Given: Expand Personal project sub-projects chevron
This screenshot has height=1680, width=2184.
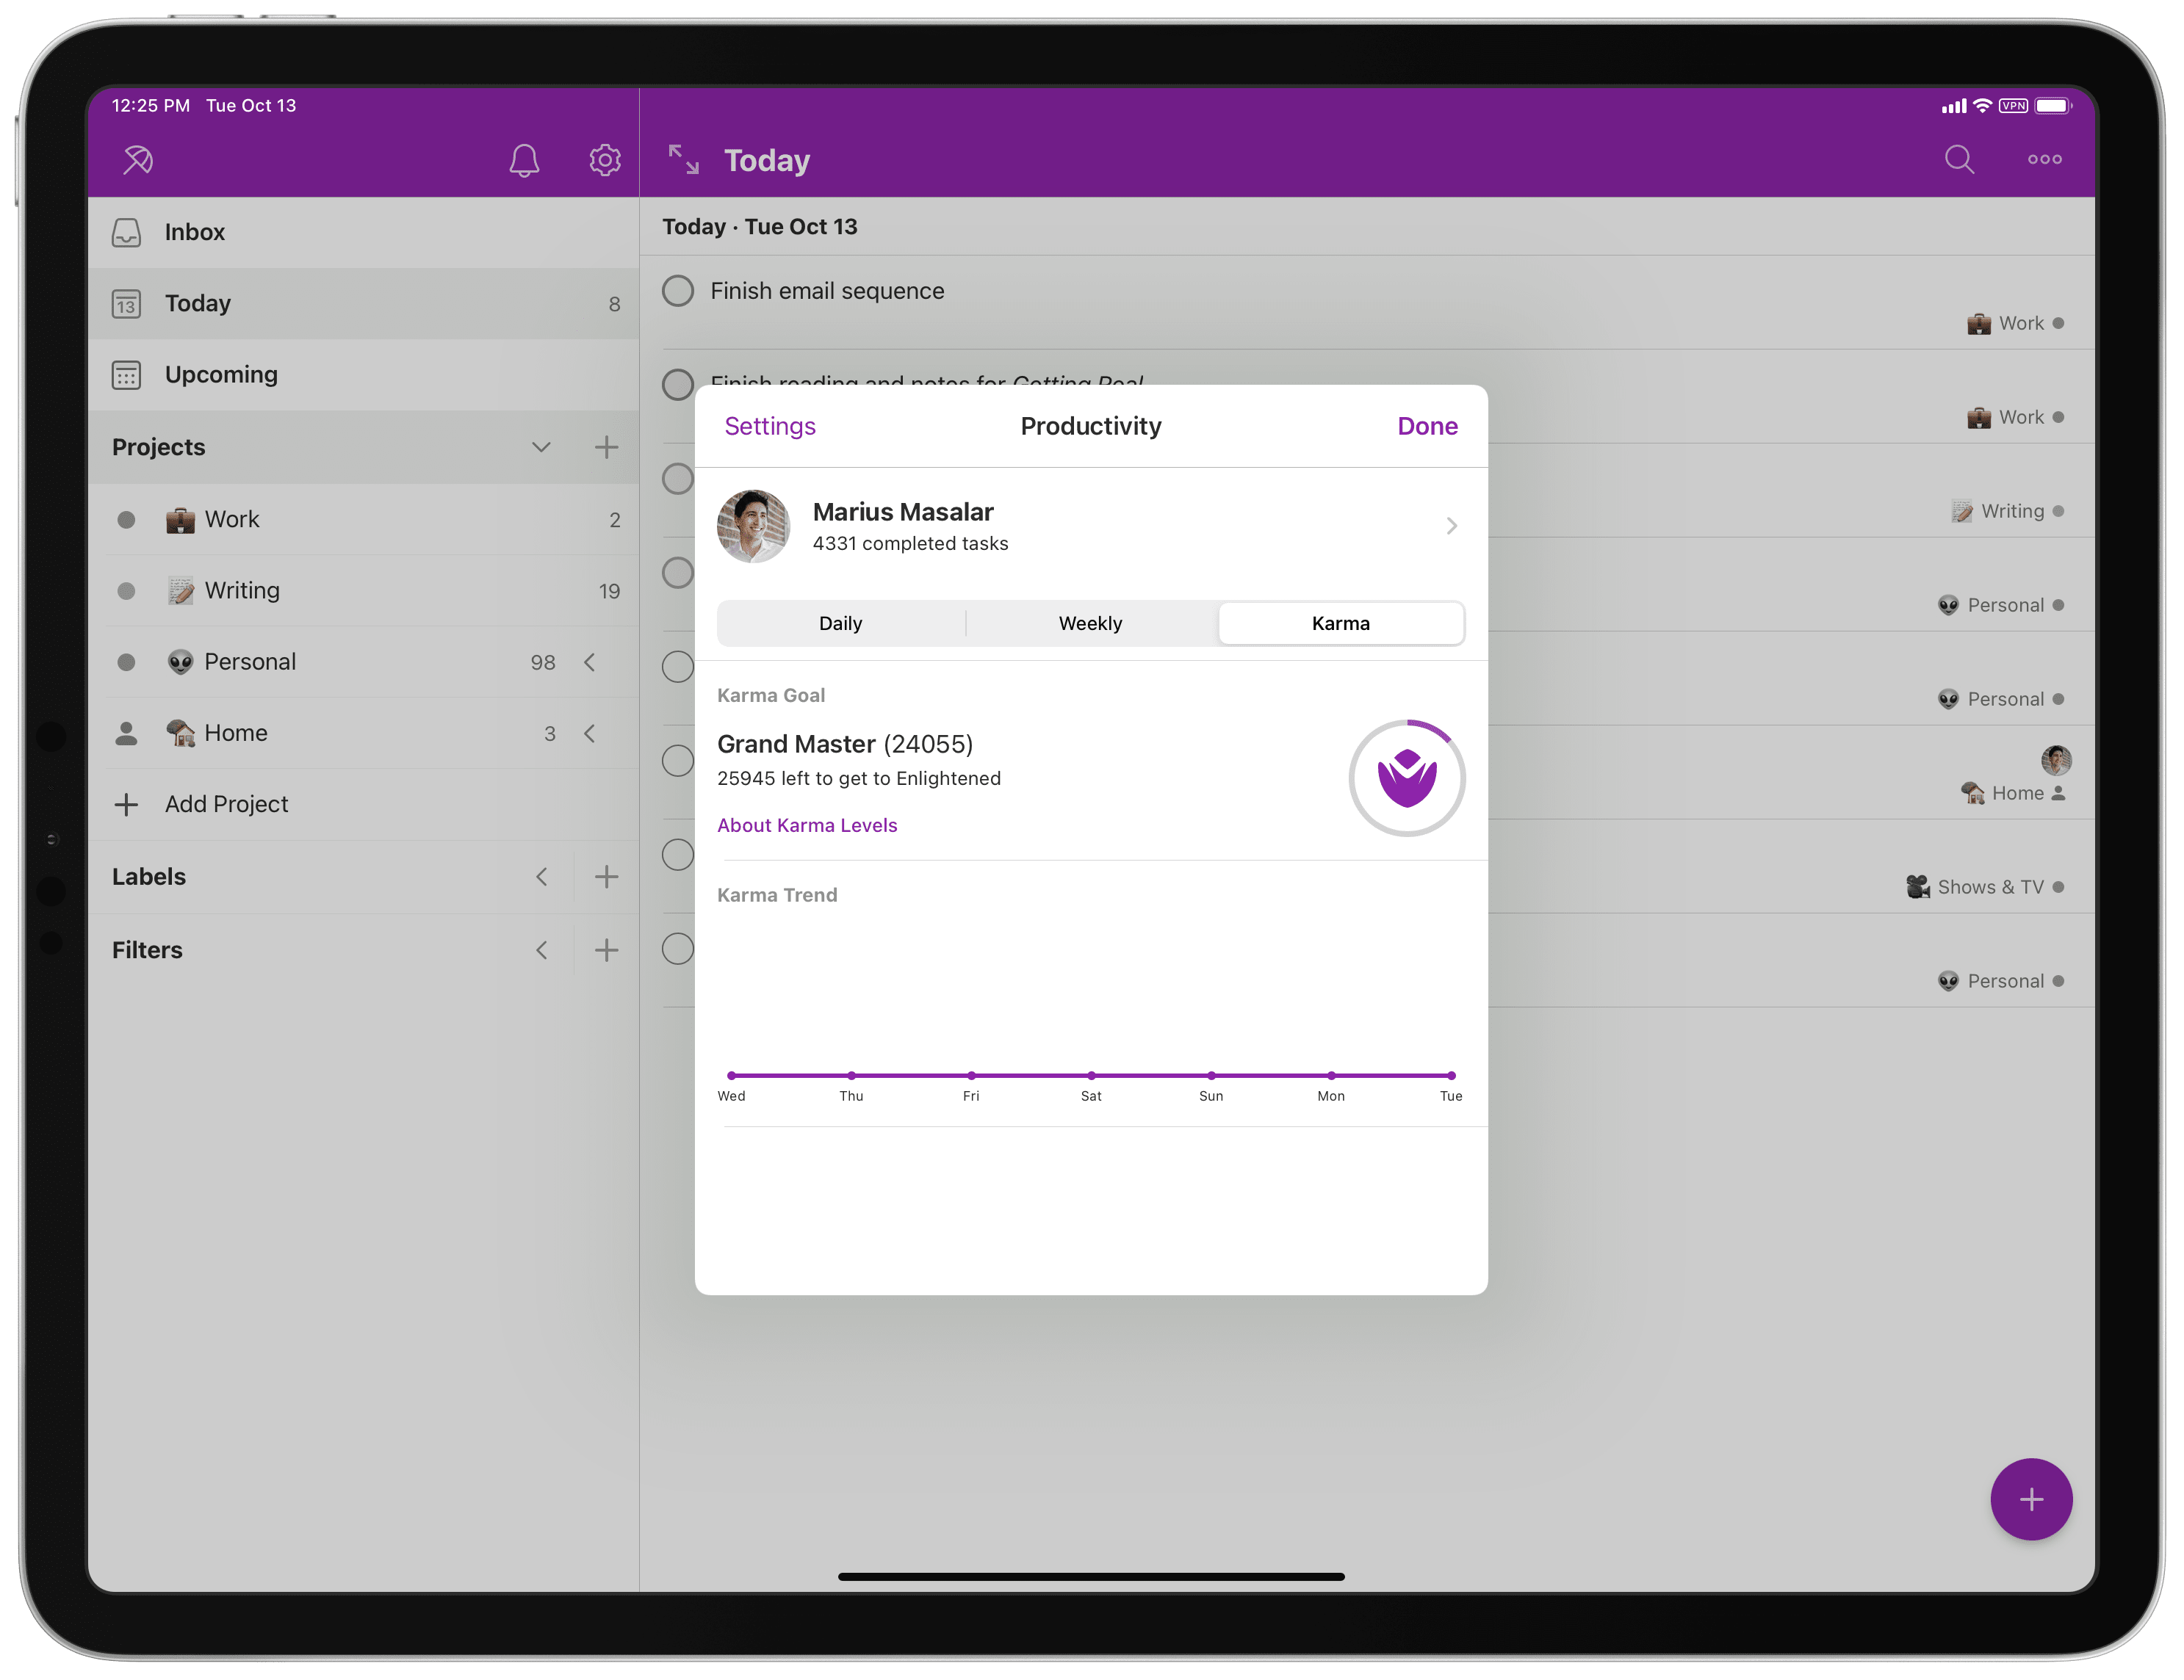Looking at the screenshot, I should click(x=590, y=662).
